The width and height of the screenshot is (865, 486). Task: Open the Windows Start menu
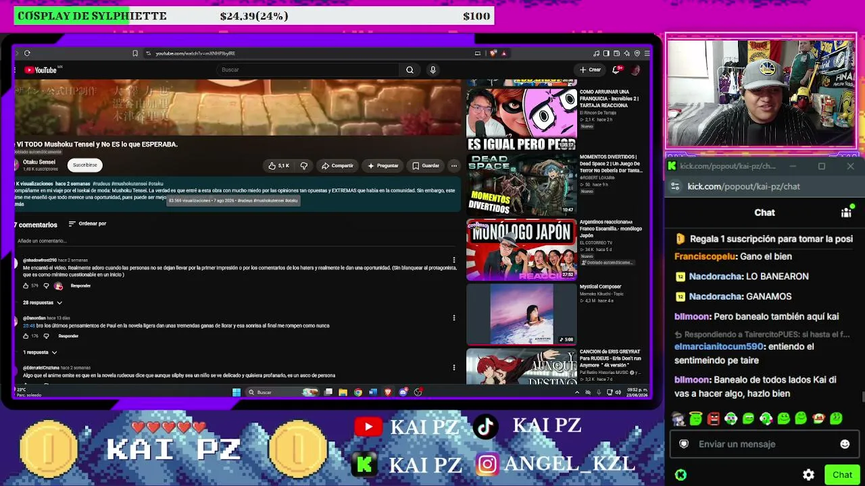tap(237, 392)
